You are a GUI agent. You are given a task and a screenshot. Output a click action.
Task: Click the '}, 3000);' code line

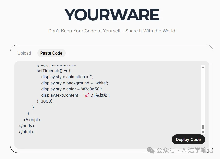tap(45, 101)
